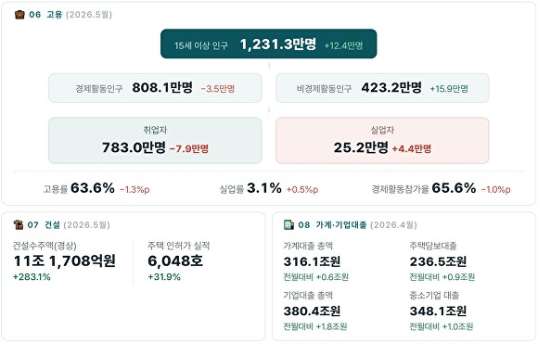Click the building icon beside 08 가계·기업대출
Screen dimensions: 538x343
coord(288,225)
